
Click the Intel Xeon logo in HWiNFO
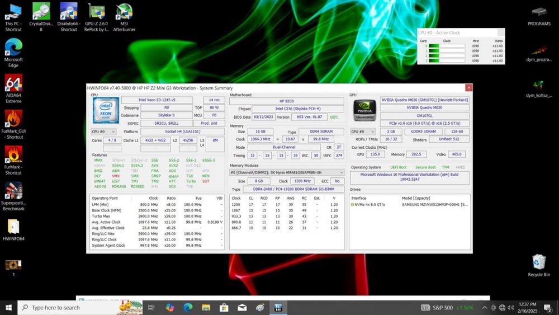106,110
